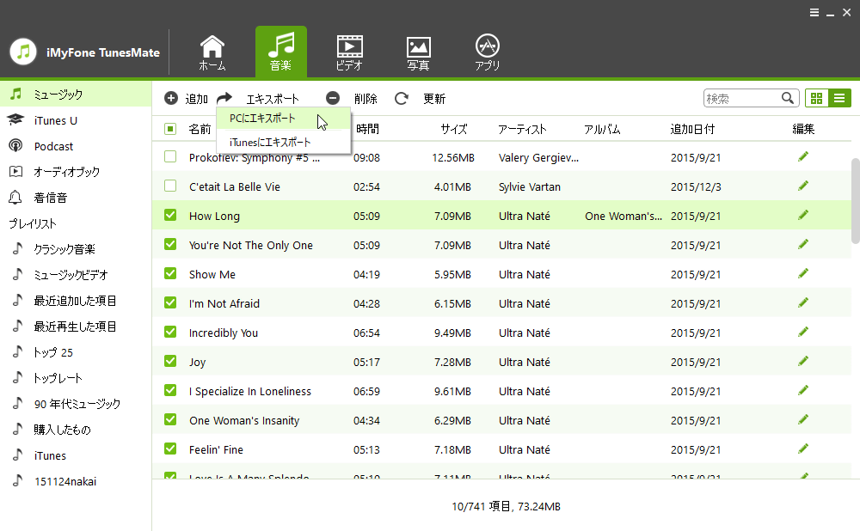The width and height of the screenshot is (860, 531).
Task: Sort by the サイズ (size) column header
Action: (x=453, y=130)
